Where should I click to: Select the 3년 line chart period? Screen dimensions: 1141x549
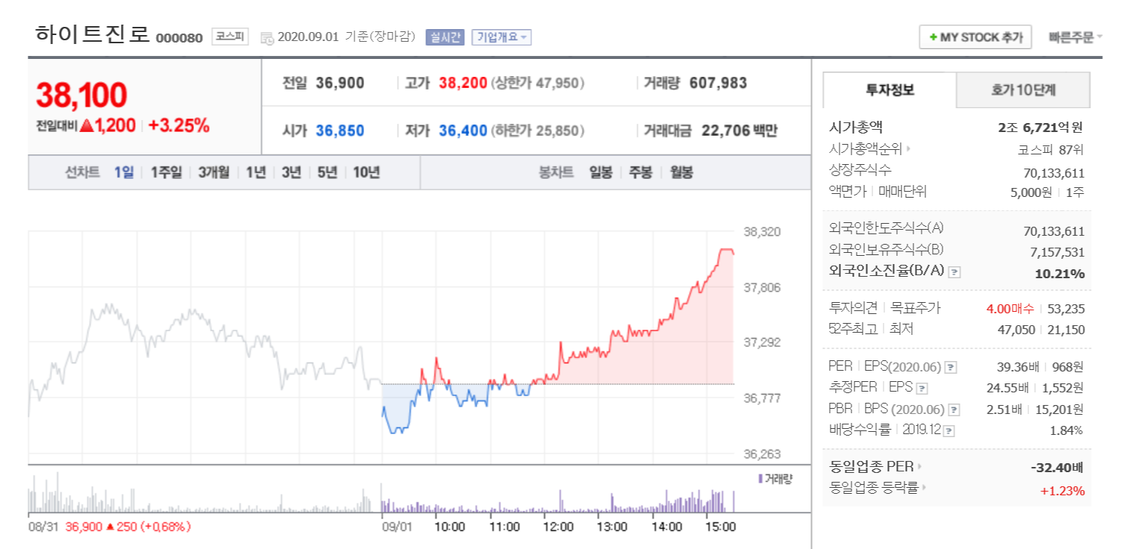(x=291, y=172)
